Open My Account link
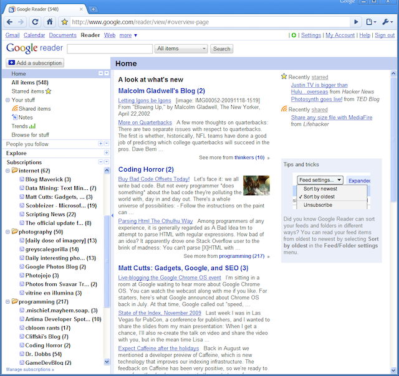This screenshot has height=376, width=399. [340, 35]
